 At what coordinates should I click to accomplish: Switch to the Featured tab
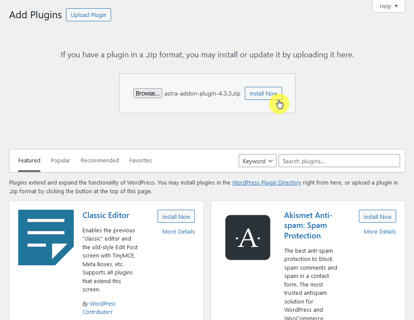point(29,160)
